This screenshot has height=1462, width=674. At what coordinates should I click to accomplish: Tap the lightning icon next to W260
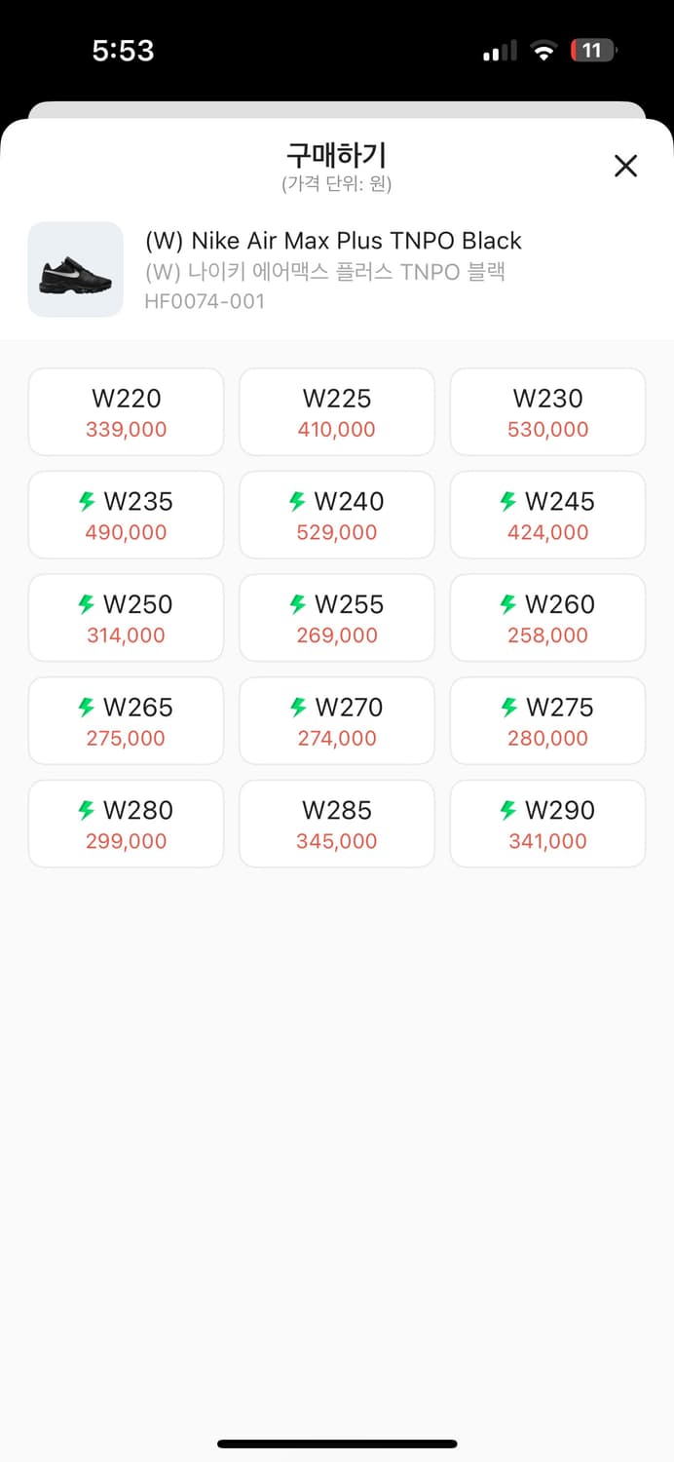pos(508,604)
